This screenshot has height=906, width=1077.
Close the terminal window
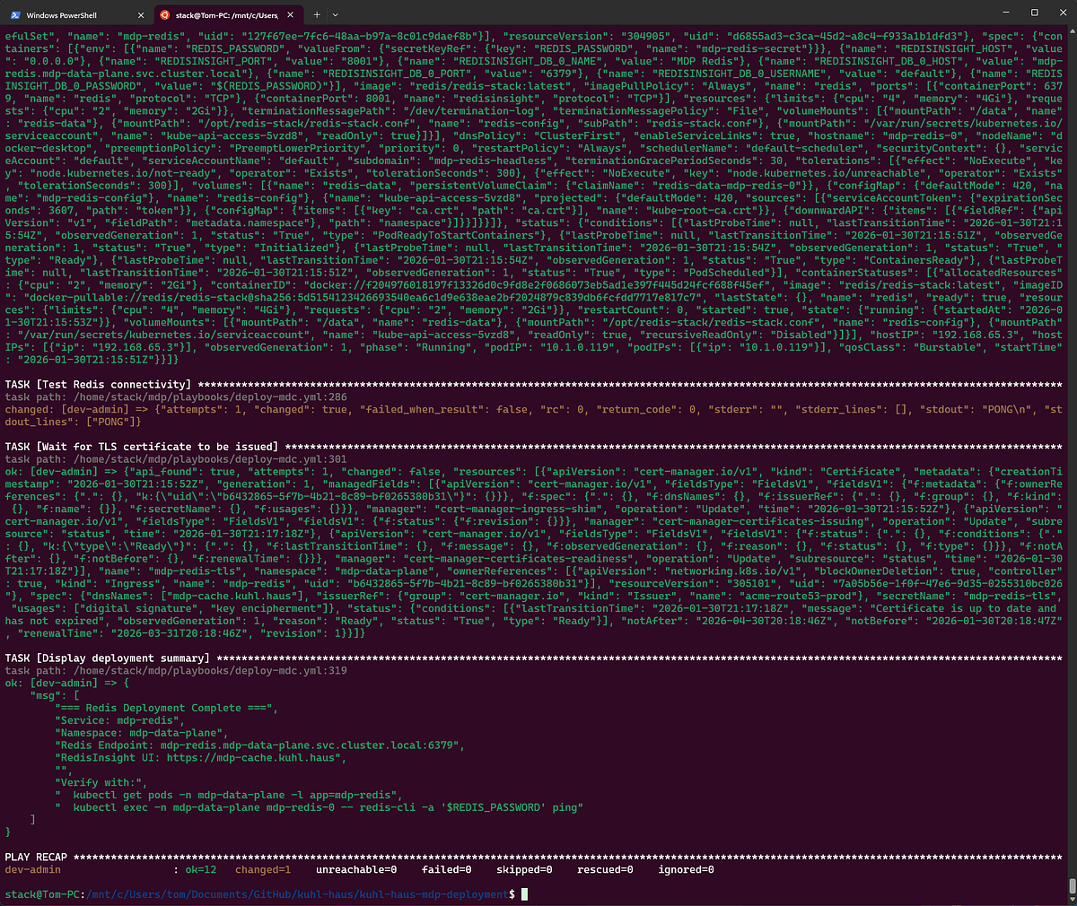click(x=1063, y=13)
